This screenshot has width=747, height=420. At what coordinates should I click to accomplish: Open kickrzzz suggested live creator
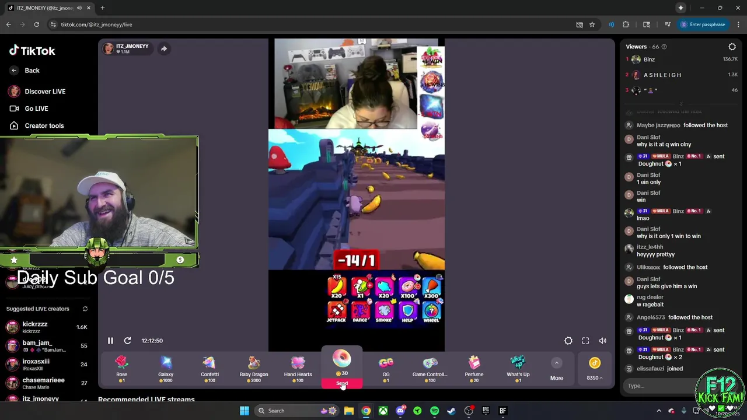[47, 327]
